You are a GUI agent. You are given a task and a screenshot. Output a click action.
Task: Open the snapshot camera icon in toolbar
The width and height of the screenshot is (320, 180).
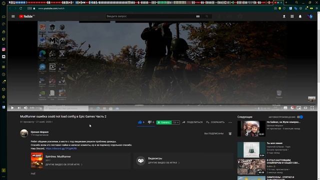(x=275, y=8)
